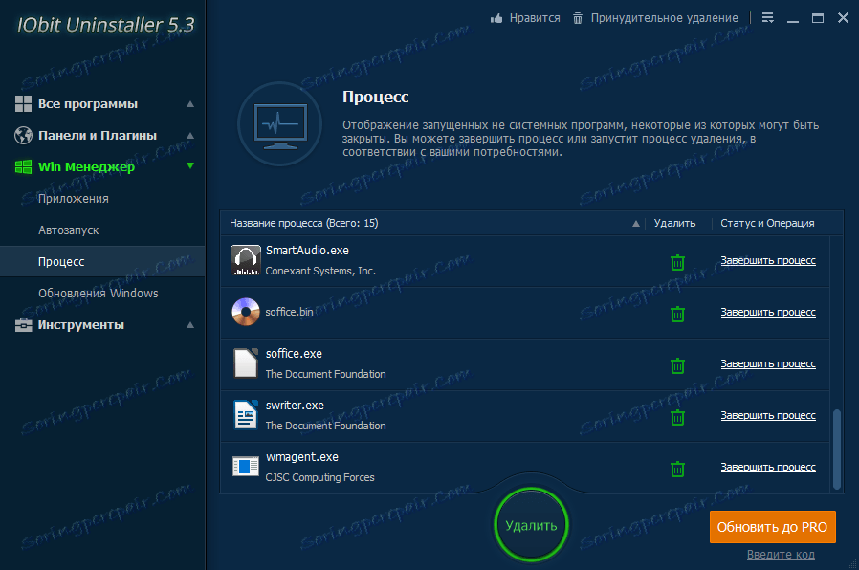Open the Введите код link
Viewport: 859px width, 570px height.
781,555
